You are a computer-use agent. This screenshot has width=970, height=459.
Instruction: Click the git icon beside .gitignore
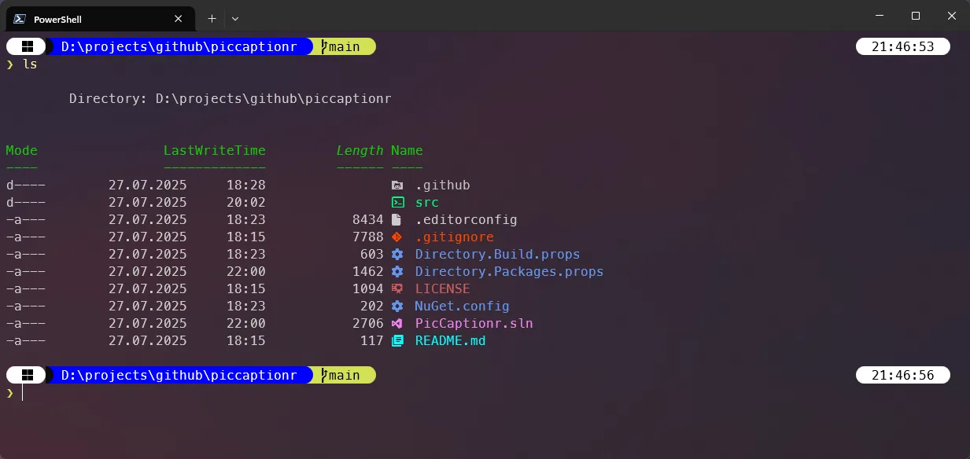tap(397, 237)
